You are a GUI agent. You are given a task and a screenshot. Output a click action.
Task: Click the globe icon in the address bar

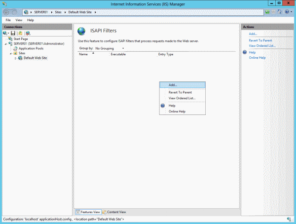26,12
